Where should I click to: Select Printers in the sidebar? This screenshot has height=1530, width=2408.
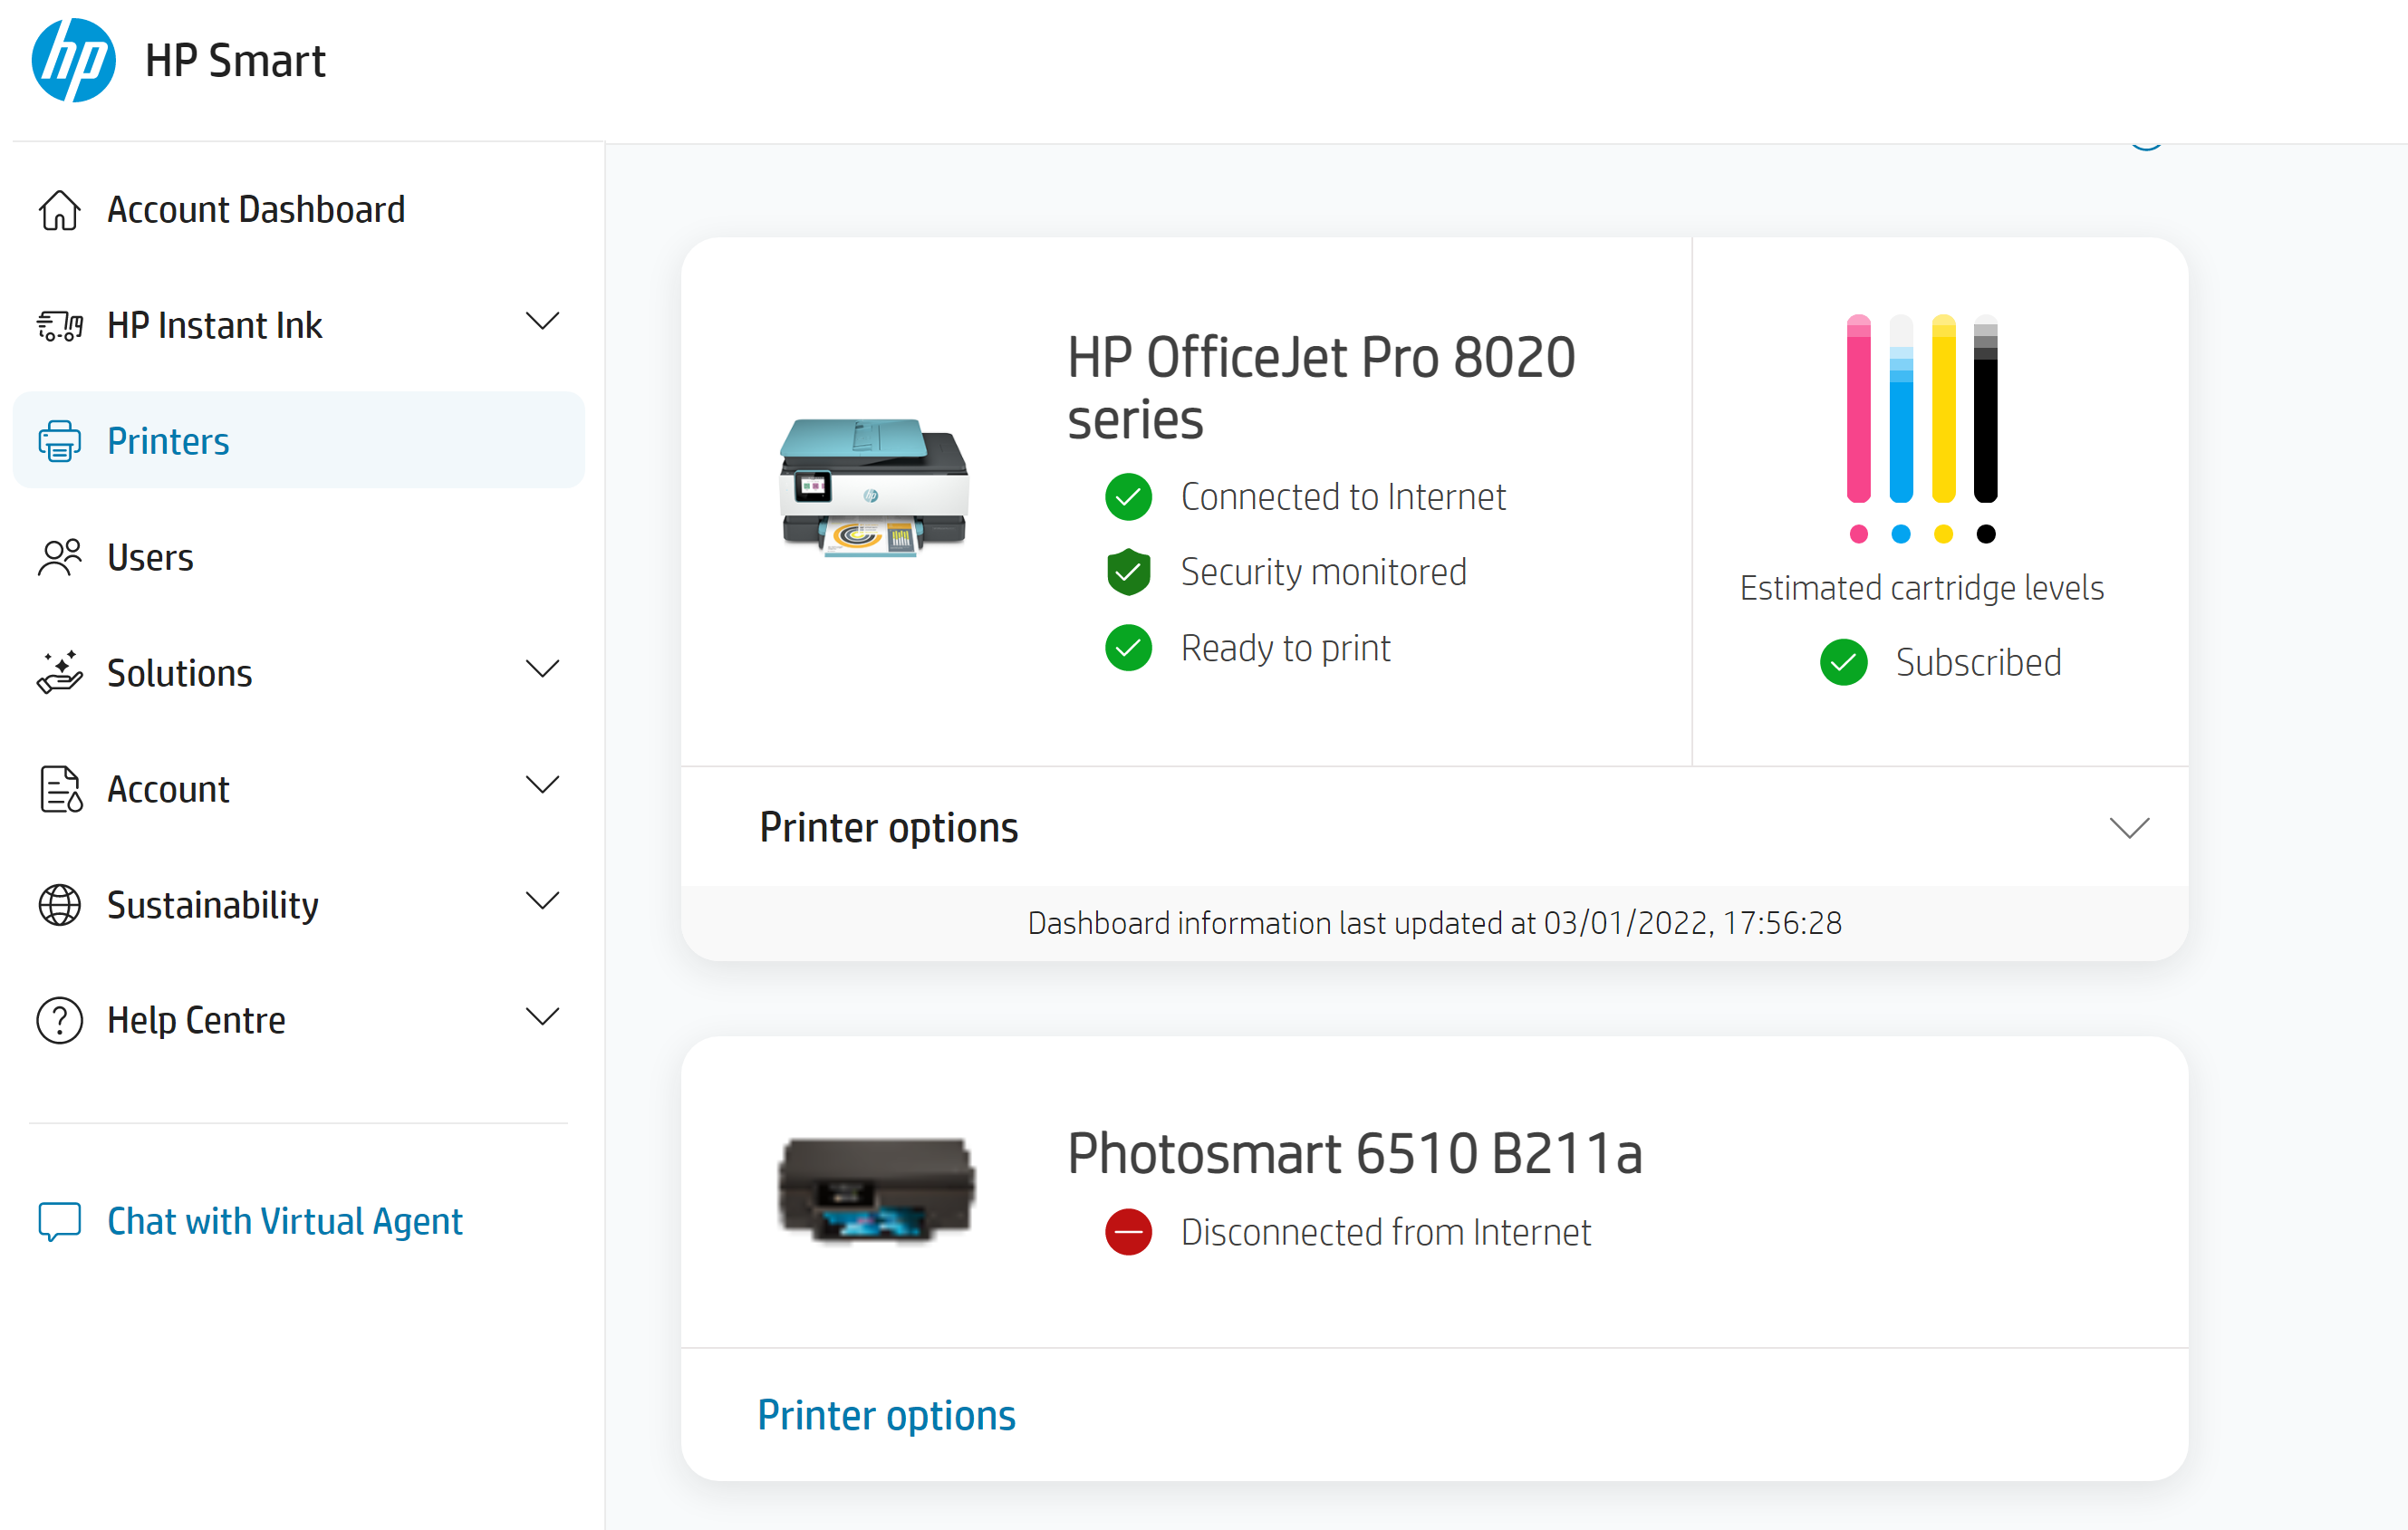coord(168,441)
